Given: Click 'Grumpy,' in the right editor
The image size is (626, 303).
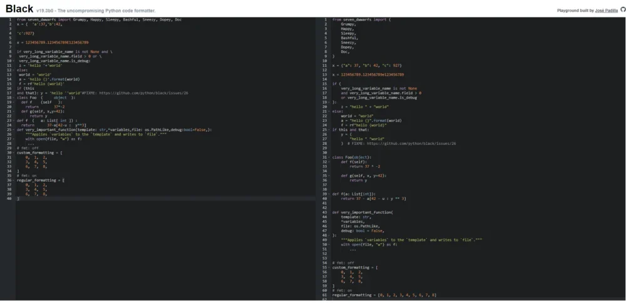Looking at the screenshot, I should point(349,24).
